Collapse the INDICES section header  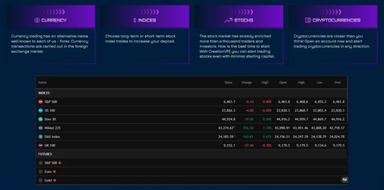[x=44, y=93]
